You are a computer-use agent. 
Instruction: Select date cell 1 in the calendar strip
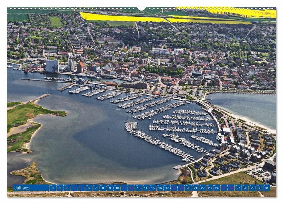coord(53,188)
